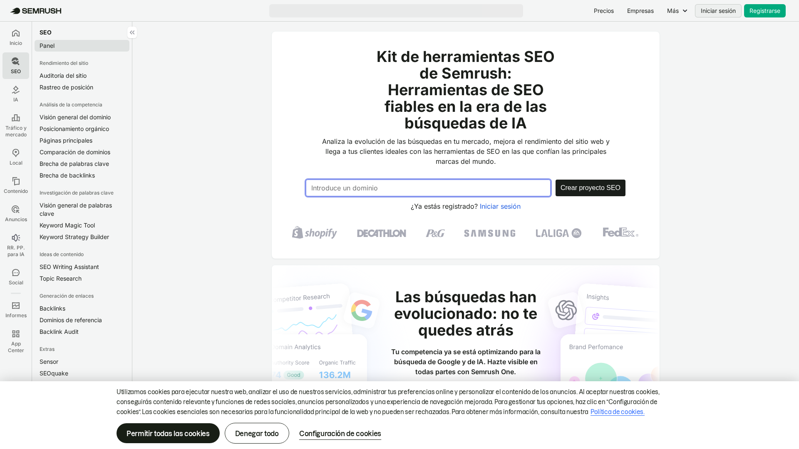Click the Samsung logo

point(490,233)
